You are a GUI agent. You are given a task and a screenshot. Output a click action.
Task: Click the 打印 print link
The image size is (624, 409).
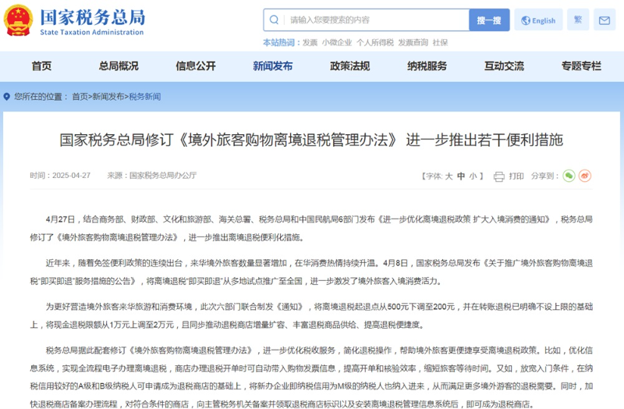(516, 176)
